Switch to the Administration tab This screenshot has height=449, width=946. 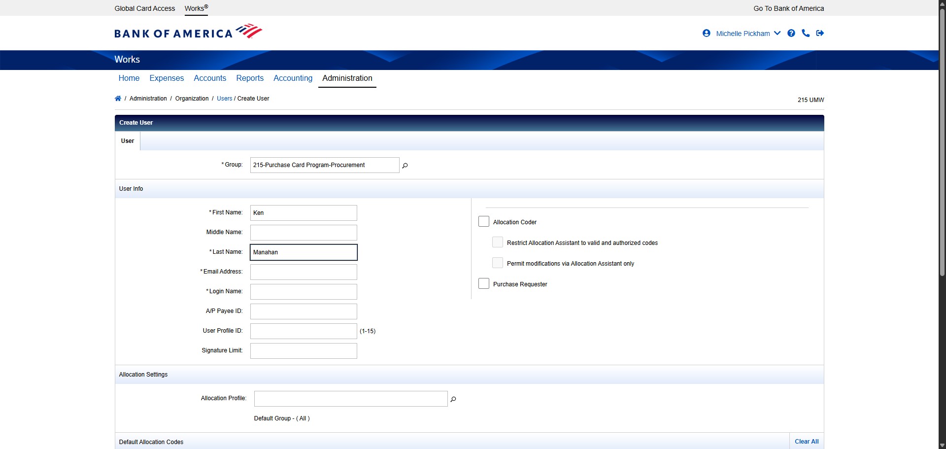(x=347, y=78)
